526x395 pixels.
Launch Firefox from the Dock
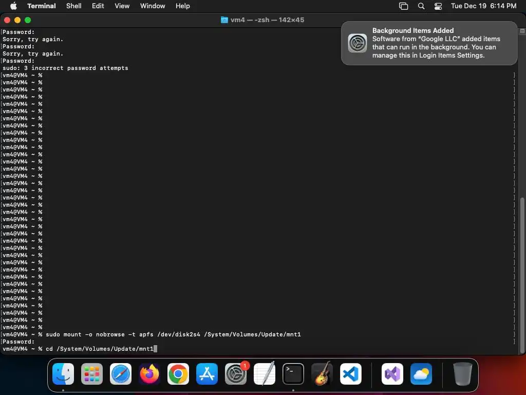tap(149, 374)
